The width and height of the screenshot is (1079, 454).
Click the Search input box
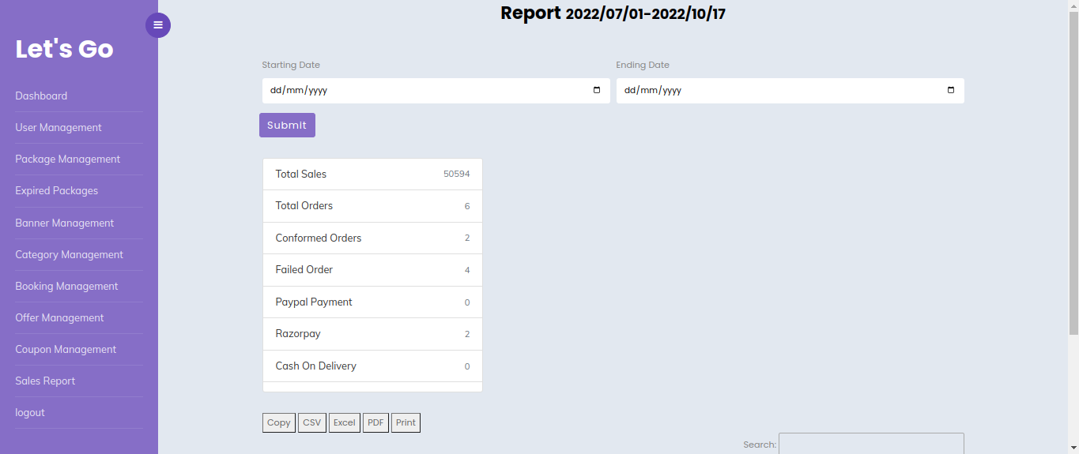click(x=871, y=444)
